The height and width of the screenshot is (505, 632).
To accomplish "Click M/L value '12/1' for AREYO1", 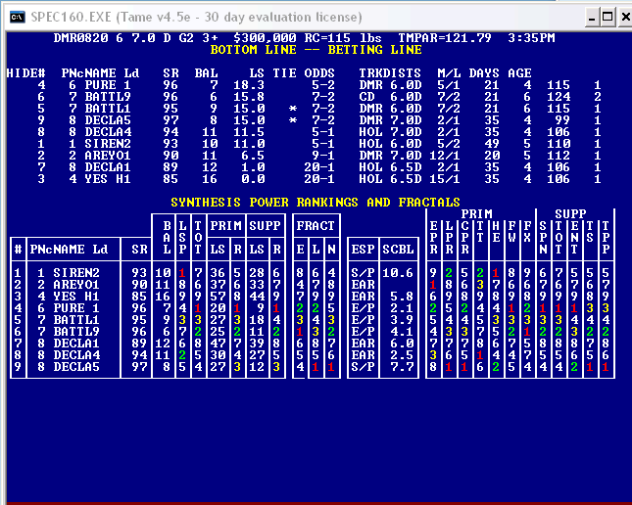I will (445, 155).
